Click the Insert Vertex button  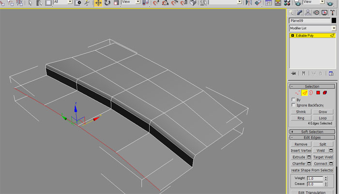(x=301, y=150)
